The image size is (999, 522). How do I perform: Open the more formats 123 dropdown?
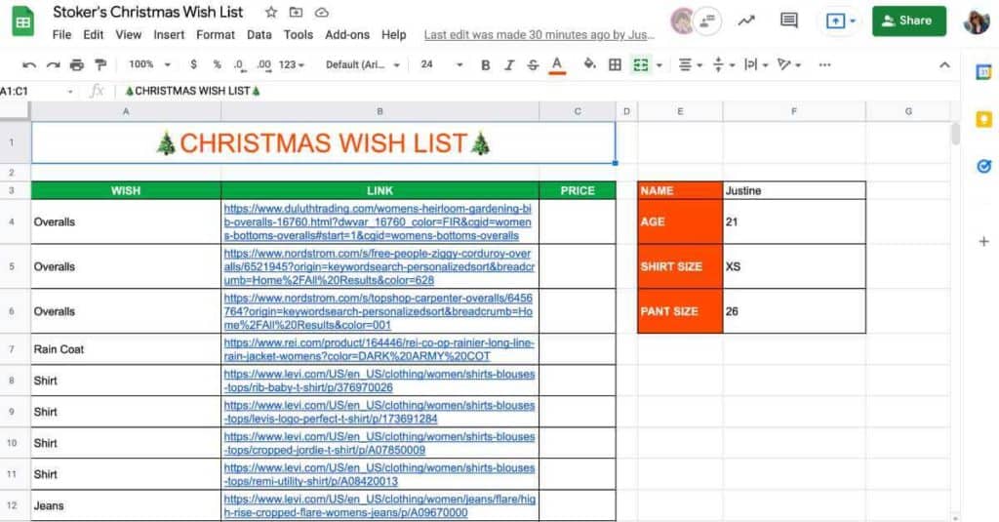pyautogui.click(x=292, y=64)
